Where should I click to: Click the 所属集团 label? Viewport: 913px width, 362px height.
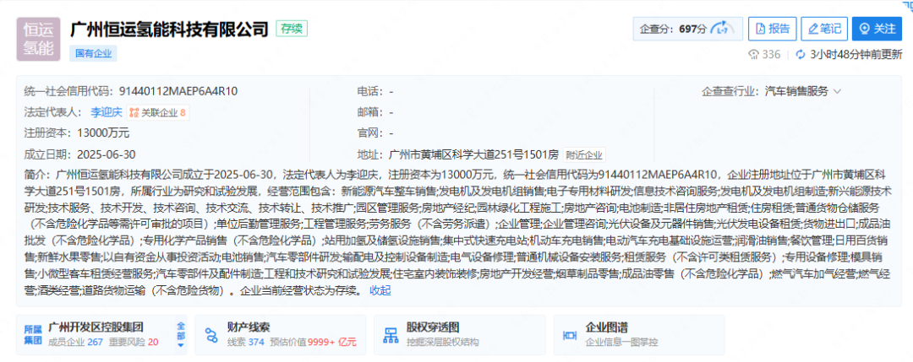tap(33, 335)
